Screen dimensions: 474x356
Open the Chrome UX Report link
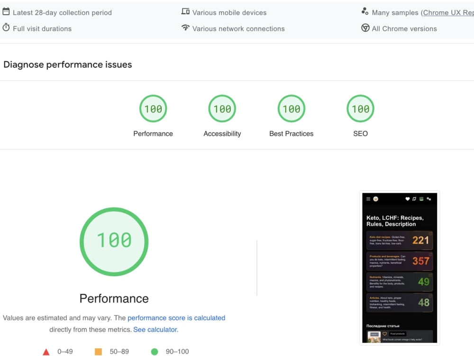(448, 13)
